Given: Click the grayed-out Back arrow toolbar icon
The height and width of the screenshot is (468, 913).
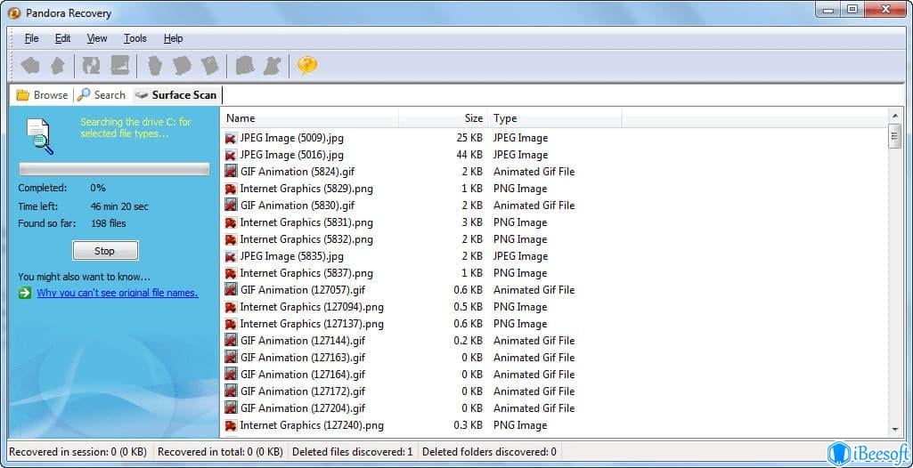Looking at the screenshot, I should pyautogui.click(x=30, y=66).
